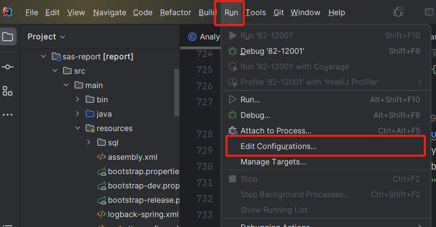Click the bootstrap-dev properties file icon

[102, 186]
